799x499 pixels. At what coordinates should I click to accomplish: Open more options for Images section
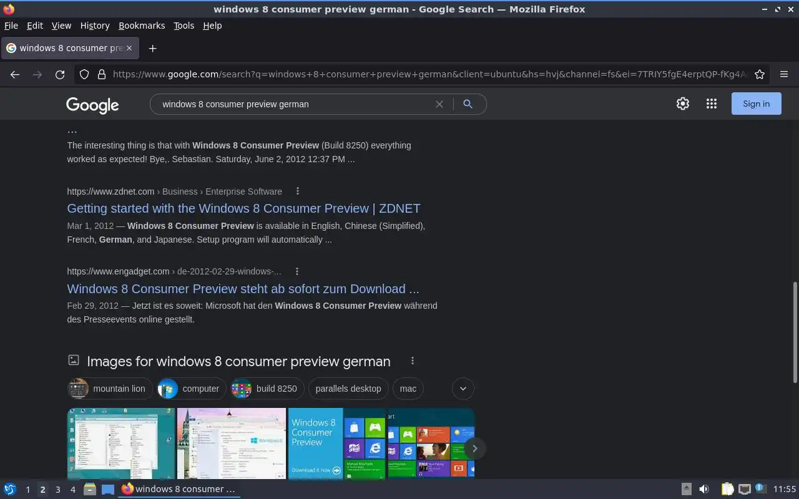click(413, 361)
